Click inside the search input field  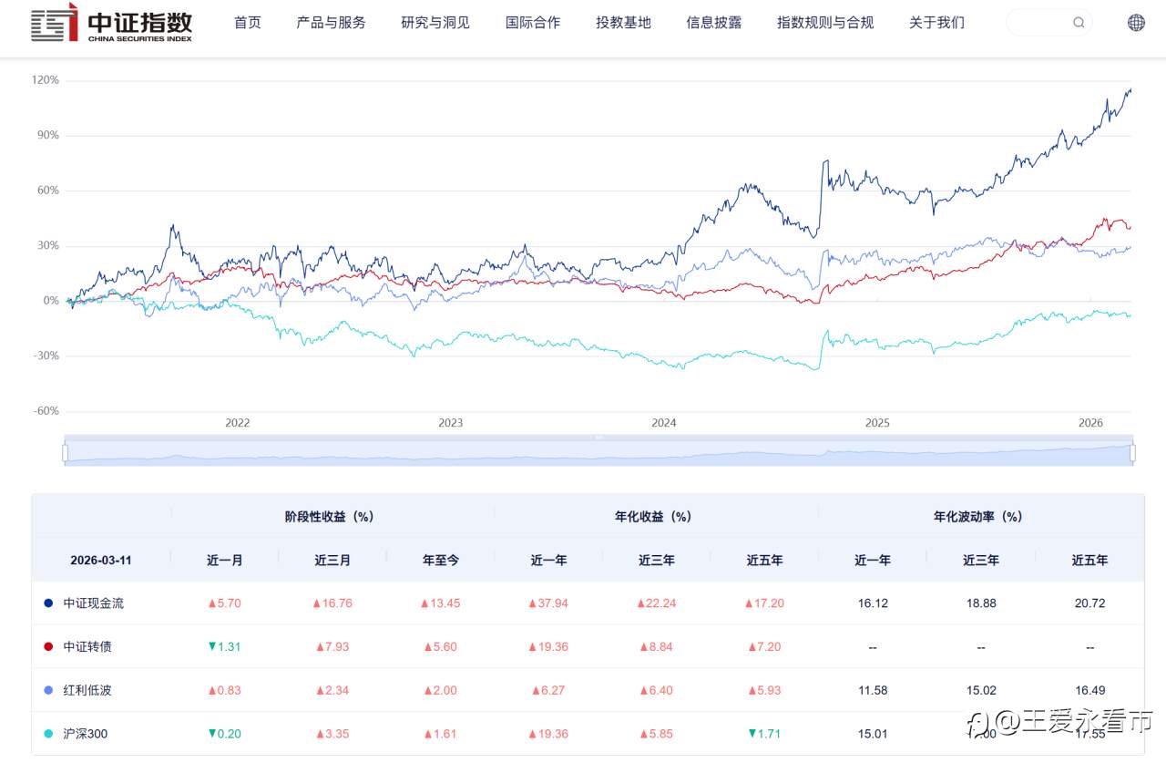point(1038,23)
